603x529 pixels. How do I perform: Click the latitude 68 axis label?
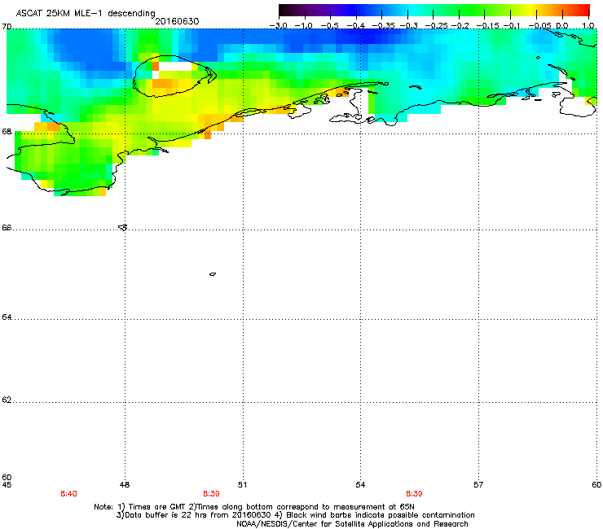tap(7, 132)
